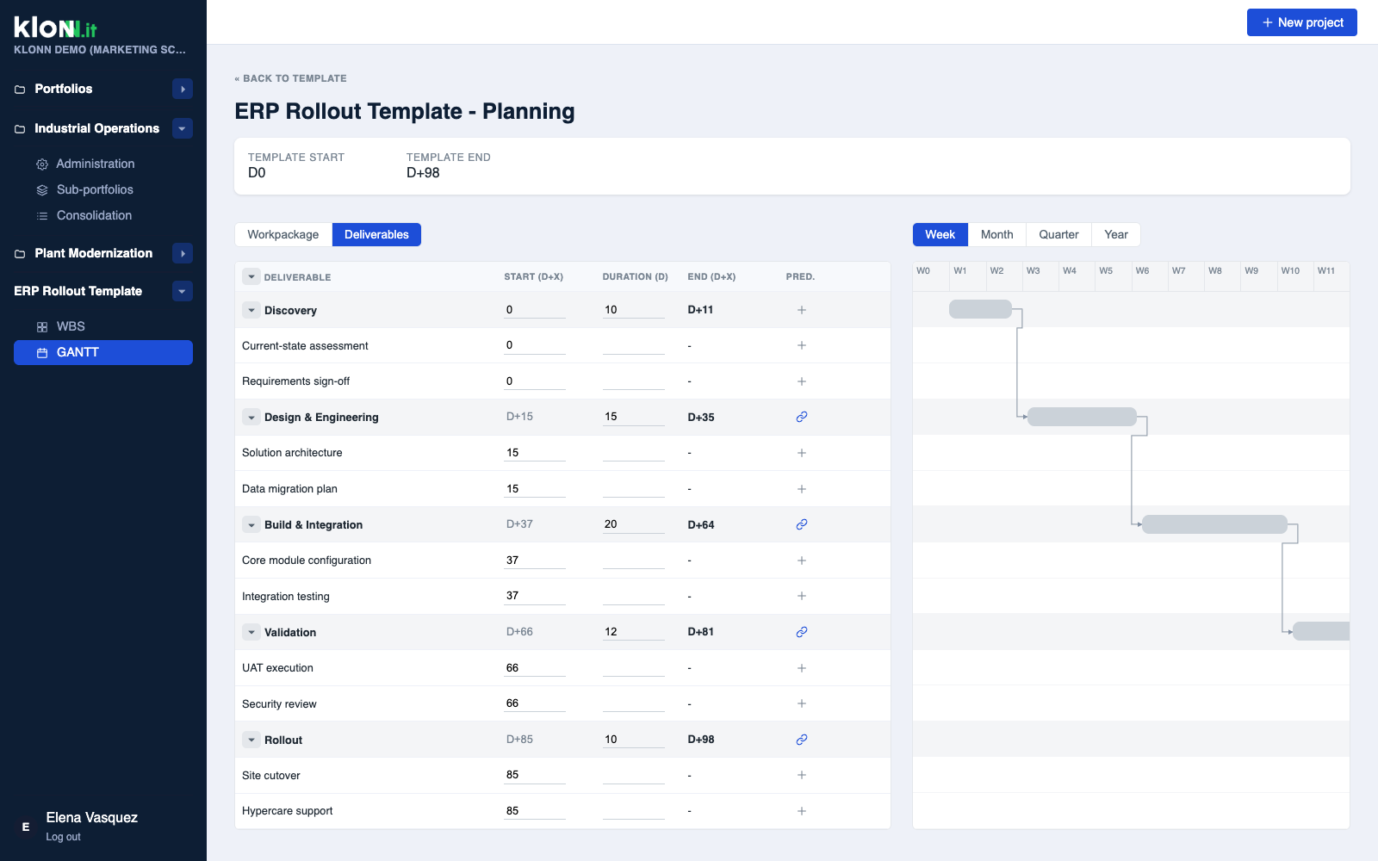Add predecessor for UAT execution
Screen dimensions: 1378x861
point(802,668)
